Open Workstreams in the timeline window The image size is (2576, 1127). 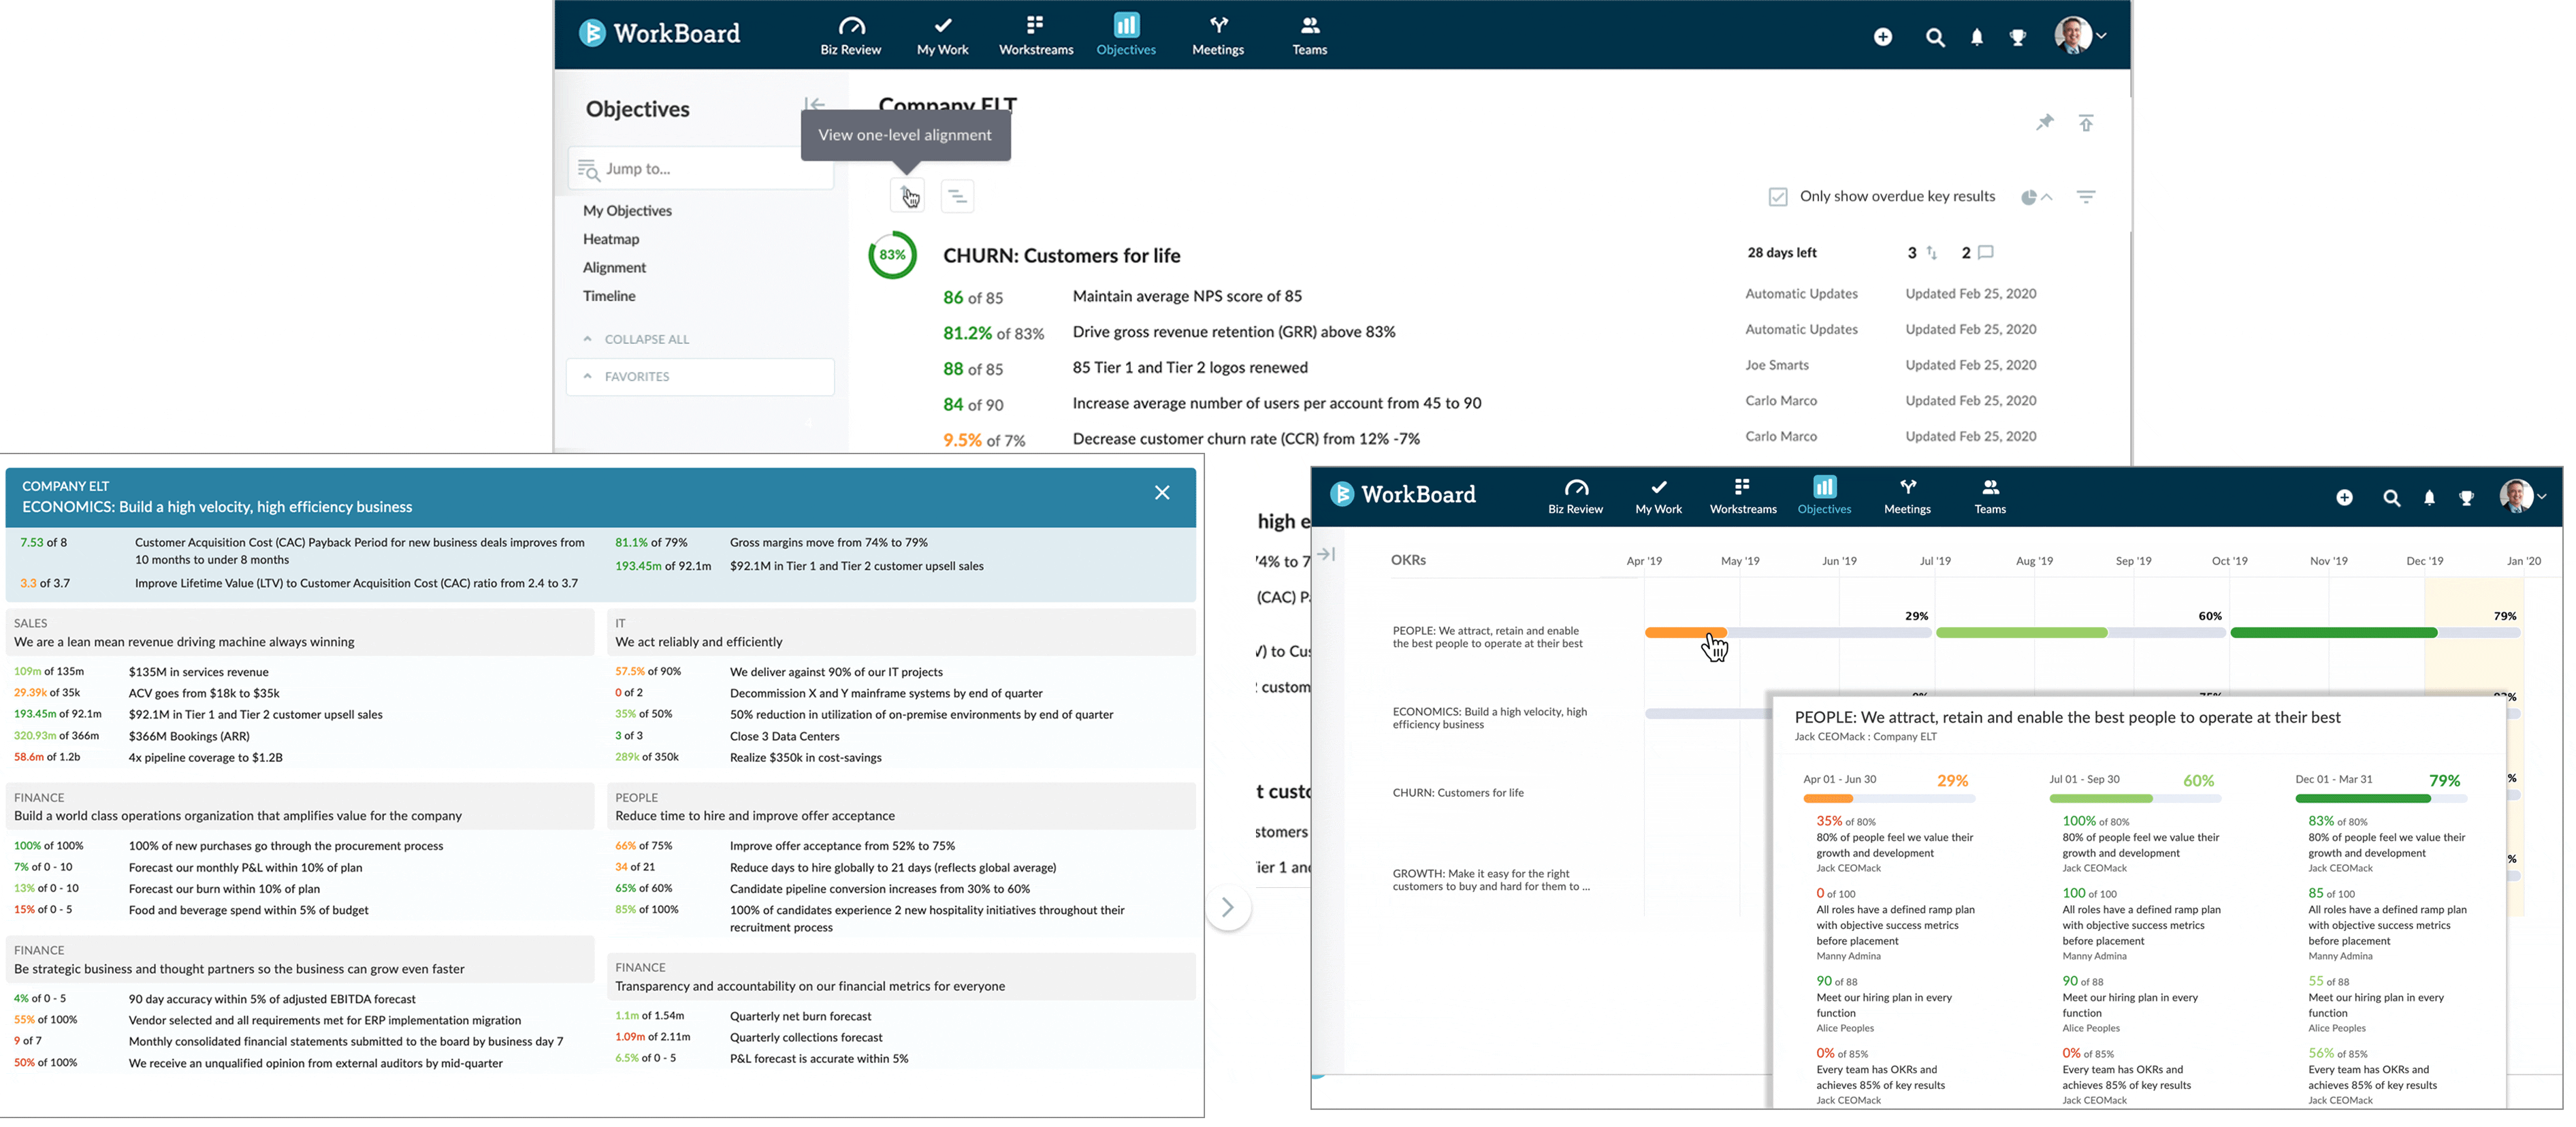pos(1742,496)
